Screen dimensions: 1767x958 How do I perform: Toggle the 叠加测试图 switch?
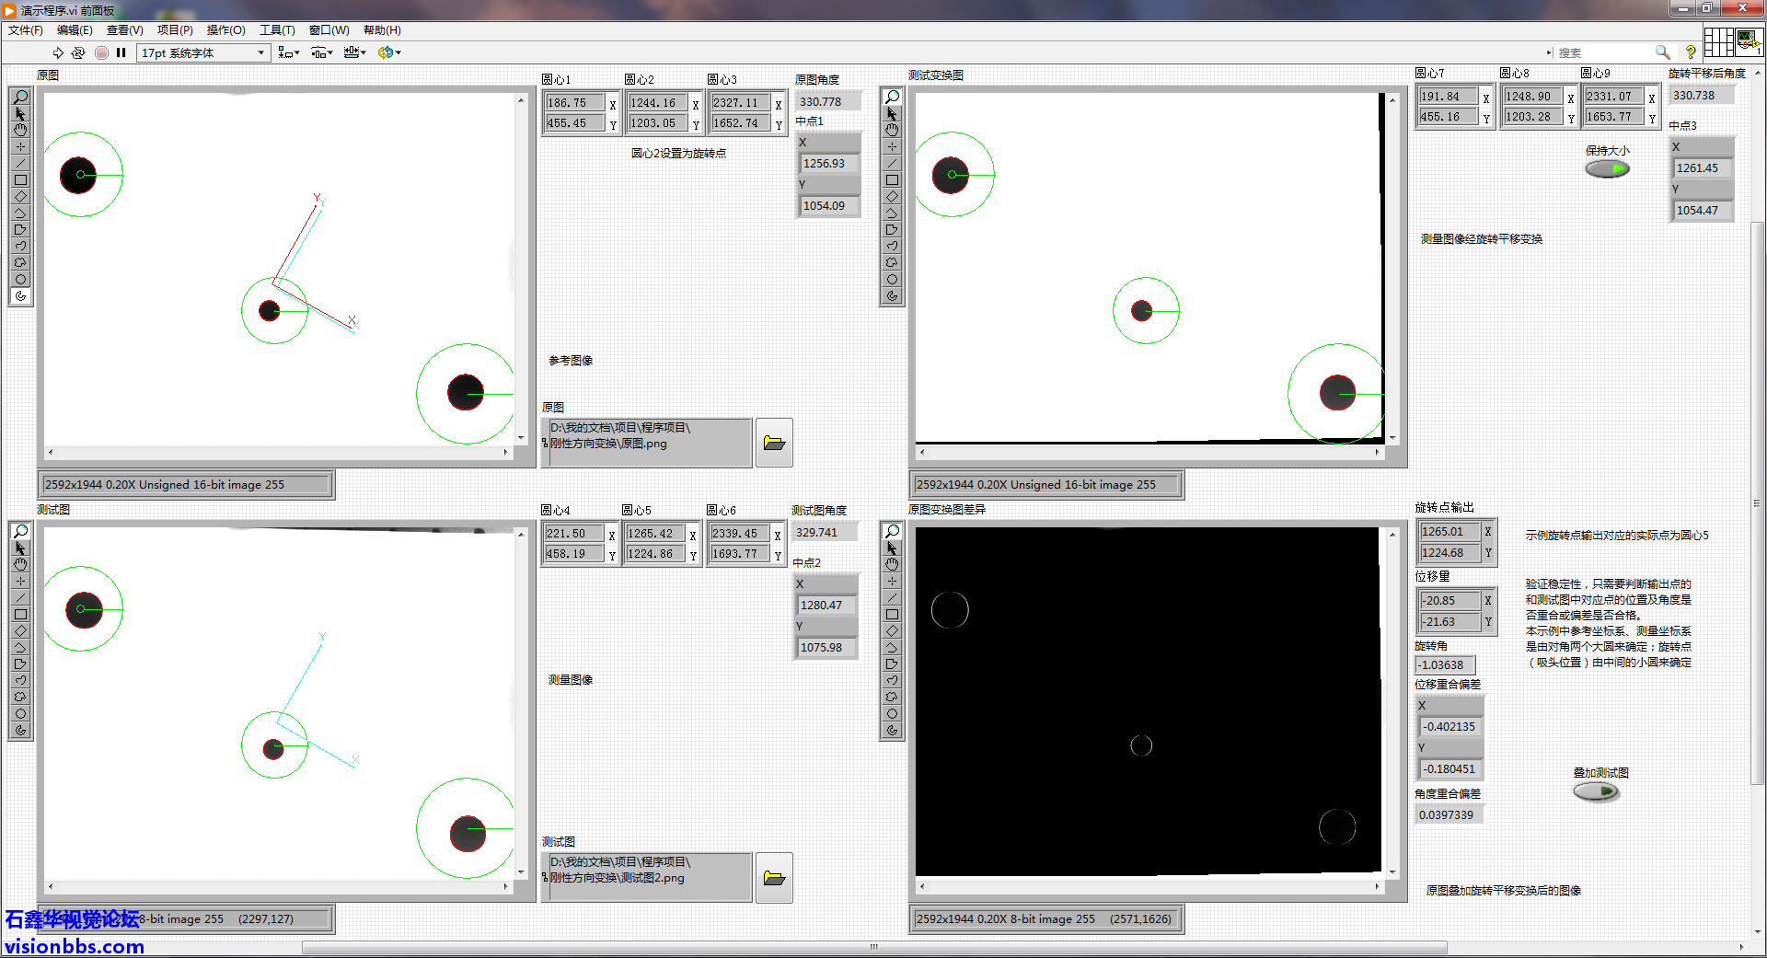(1596, 791)
